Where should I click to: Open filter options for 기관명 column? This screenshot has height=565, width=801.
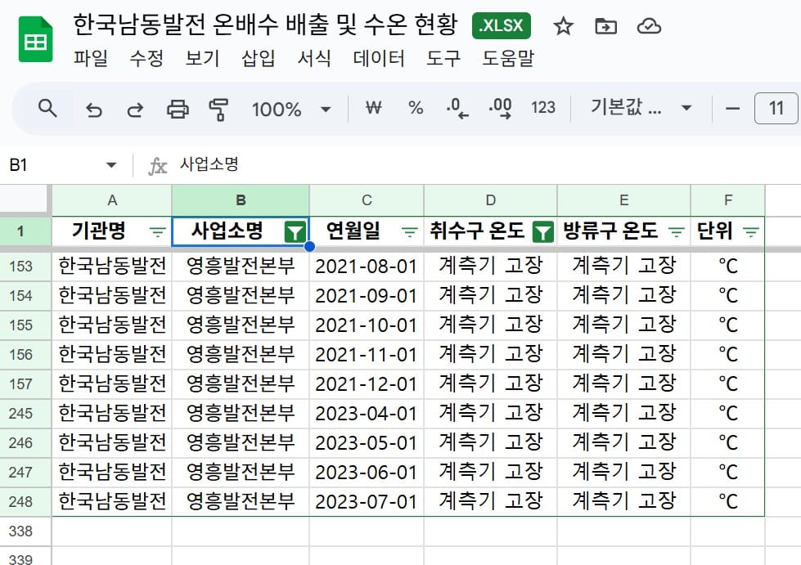[157, 231]
